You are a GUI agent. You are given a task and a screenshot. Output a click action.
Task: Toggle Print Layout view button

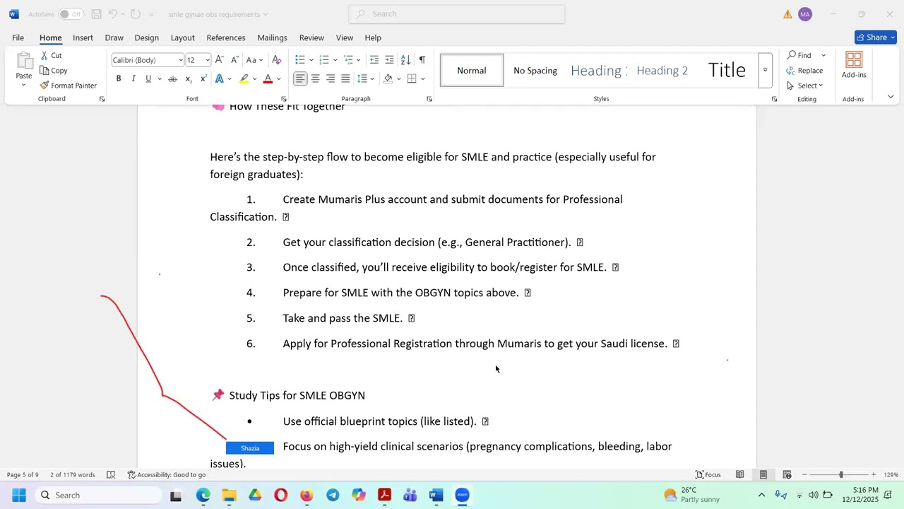click(x=763, y=474)
